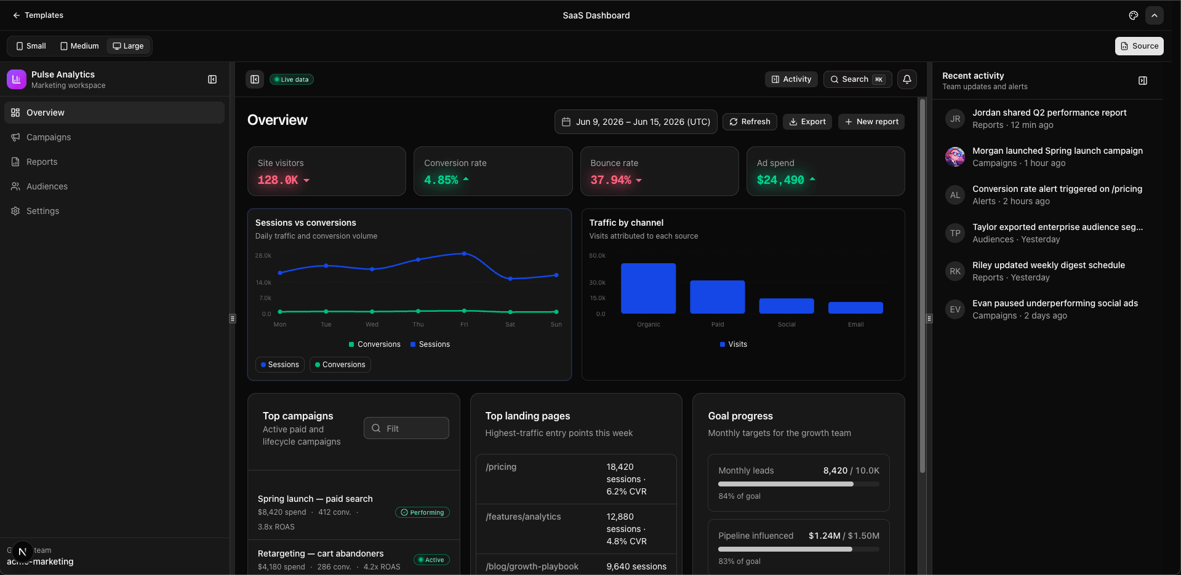
Task: Open the Search box with ⌘K shortcut
Action: click(857, 79)
